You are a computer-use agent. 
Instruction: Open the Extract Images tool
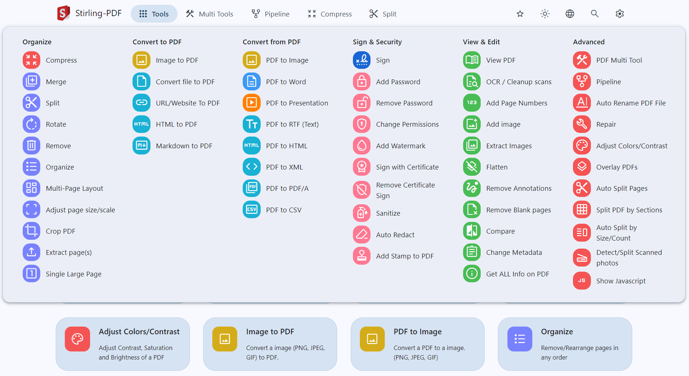509,145
